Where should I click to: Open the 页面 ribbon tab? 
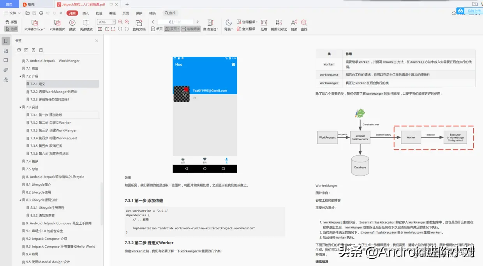pos(125,13)
